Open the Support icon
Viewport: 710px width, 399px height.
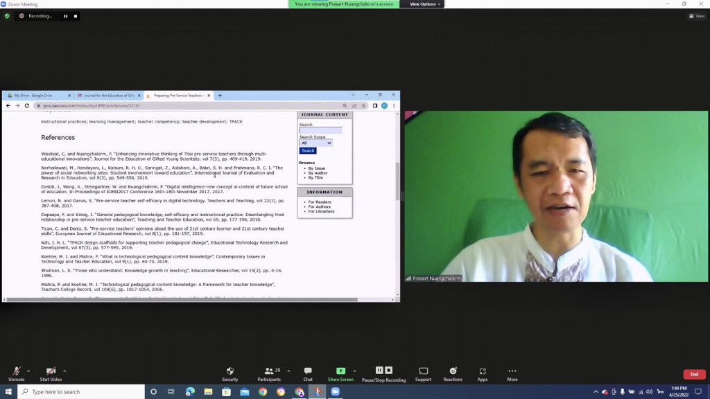coord(423,372)
